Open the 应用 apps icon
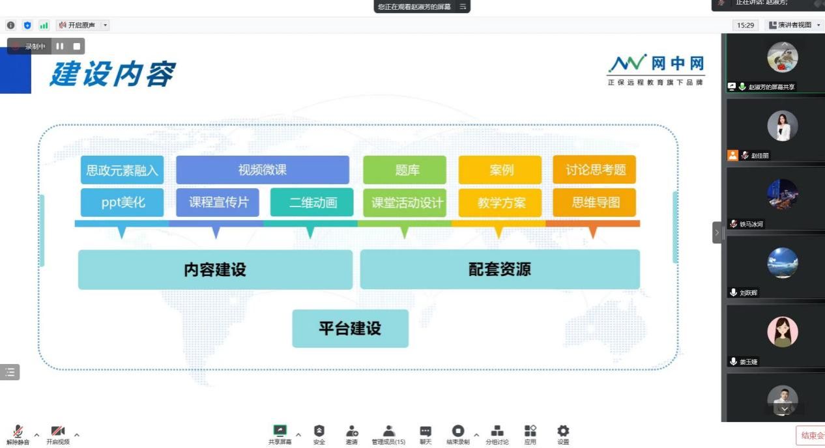Image resolution: width=825 pixels, height=448 pixels. coord(530,431)
